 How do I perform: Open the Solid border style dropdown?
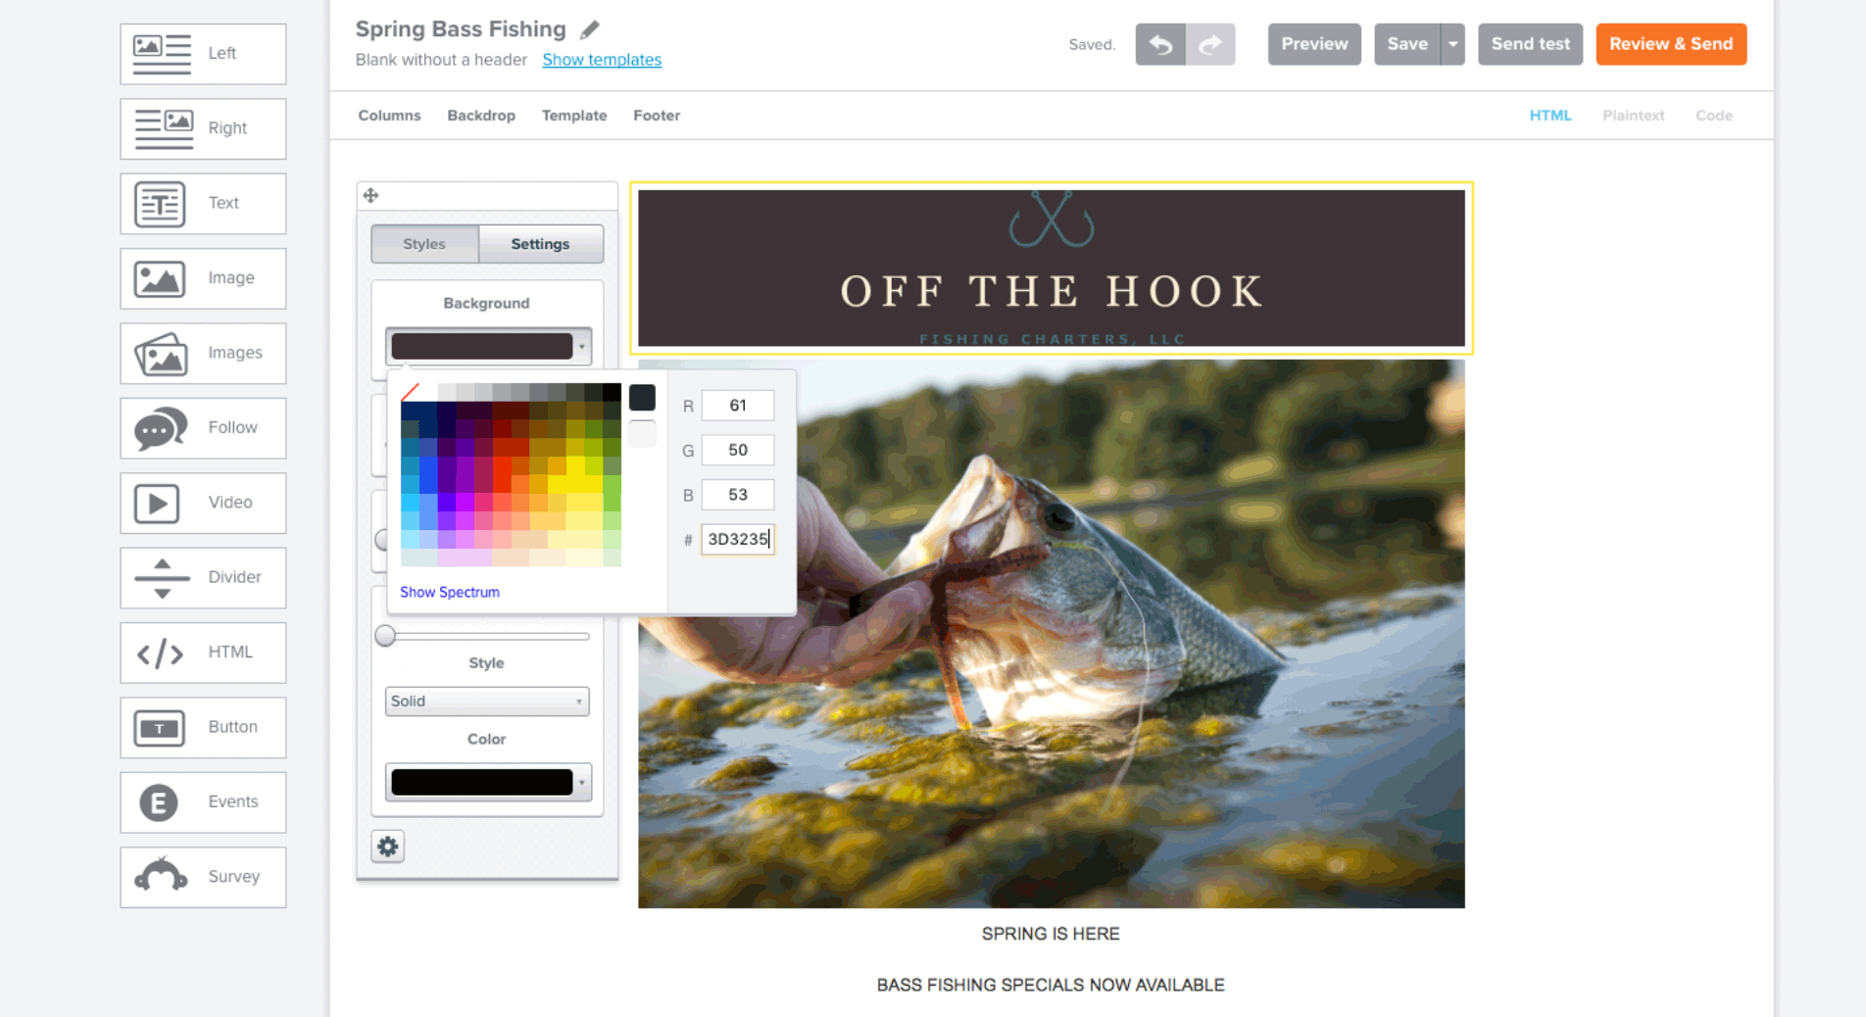(x=487, y=702)
